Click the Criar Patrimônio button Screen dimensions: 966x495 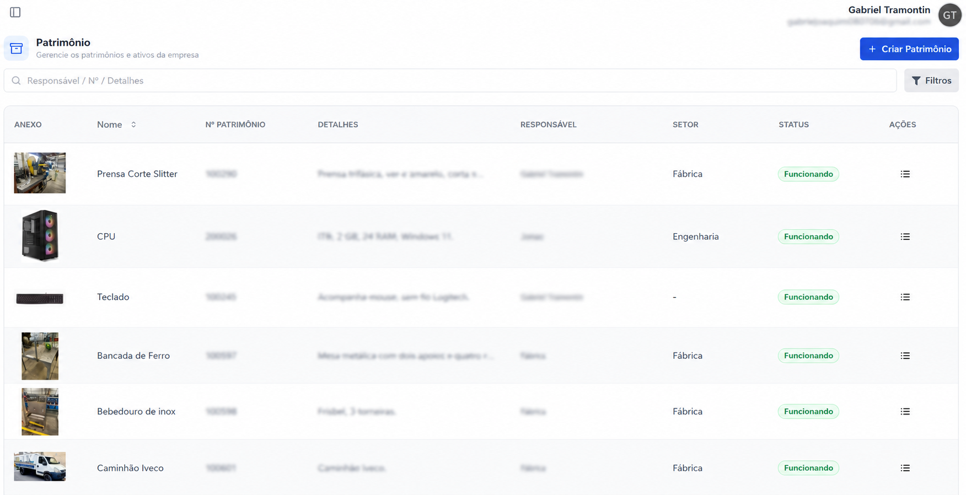point(909,49)
